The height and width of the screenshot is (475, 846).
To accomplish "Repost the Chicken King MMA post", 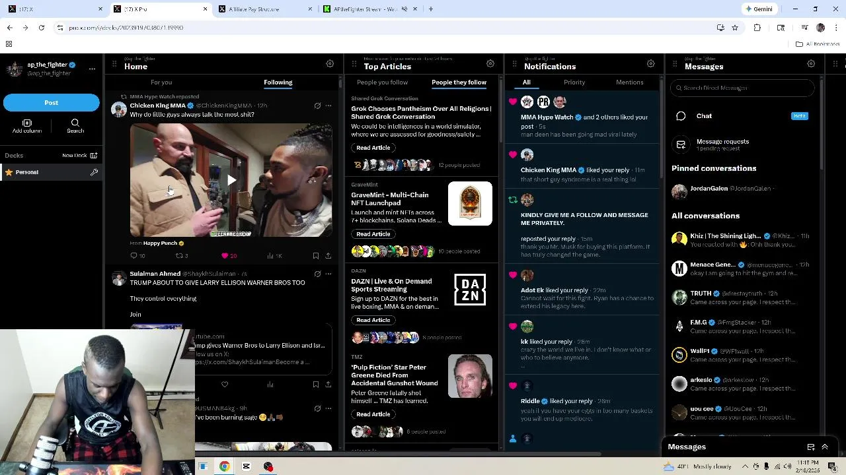I will point(178,255).
